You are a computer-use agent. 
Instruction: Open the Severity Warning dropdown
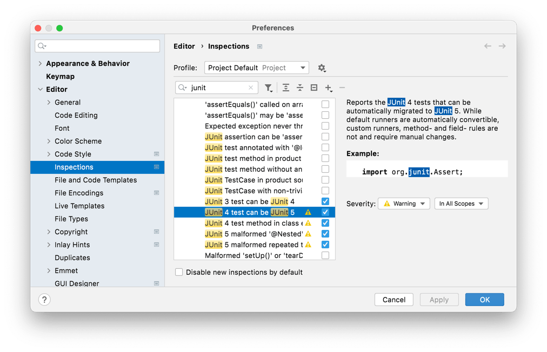tap(404, 204)
